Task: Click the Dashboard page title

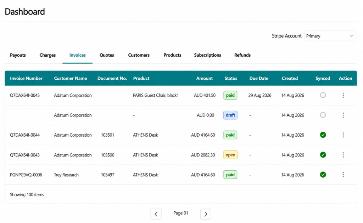Action: click(x=25, y=12)
